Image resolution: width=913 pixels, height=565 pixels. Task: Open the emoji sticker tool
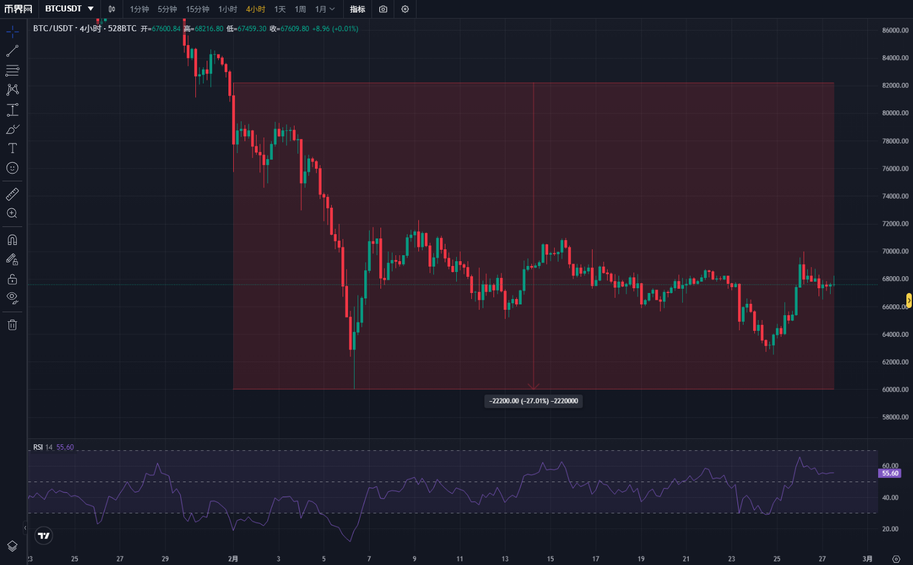click(x=12, y=168)
